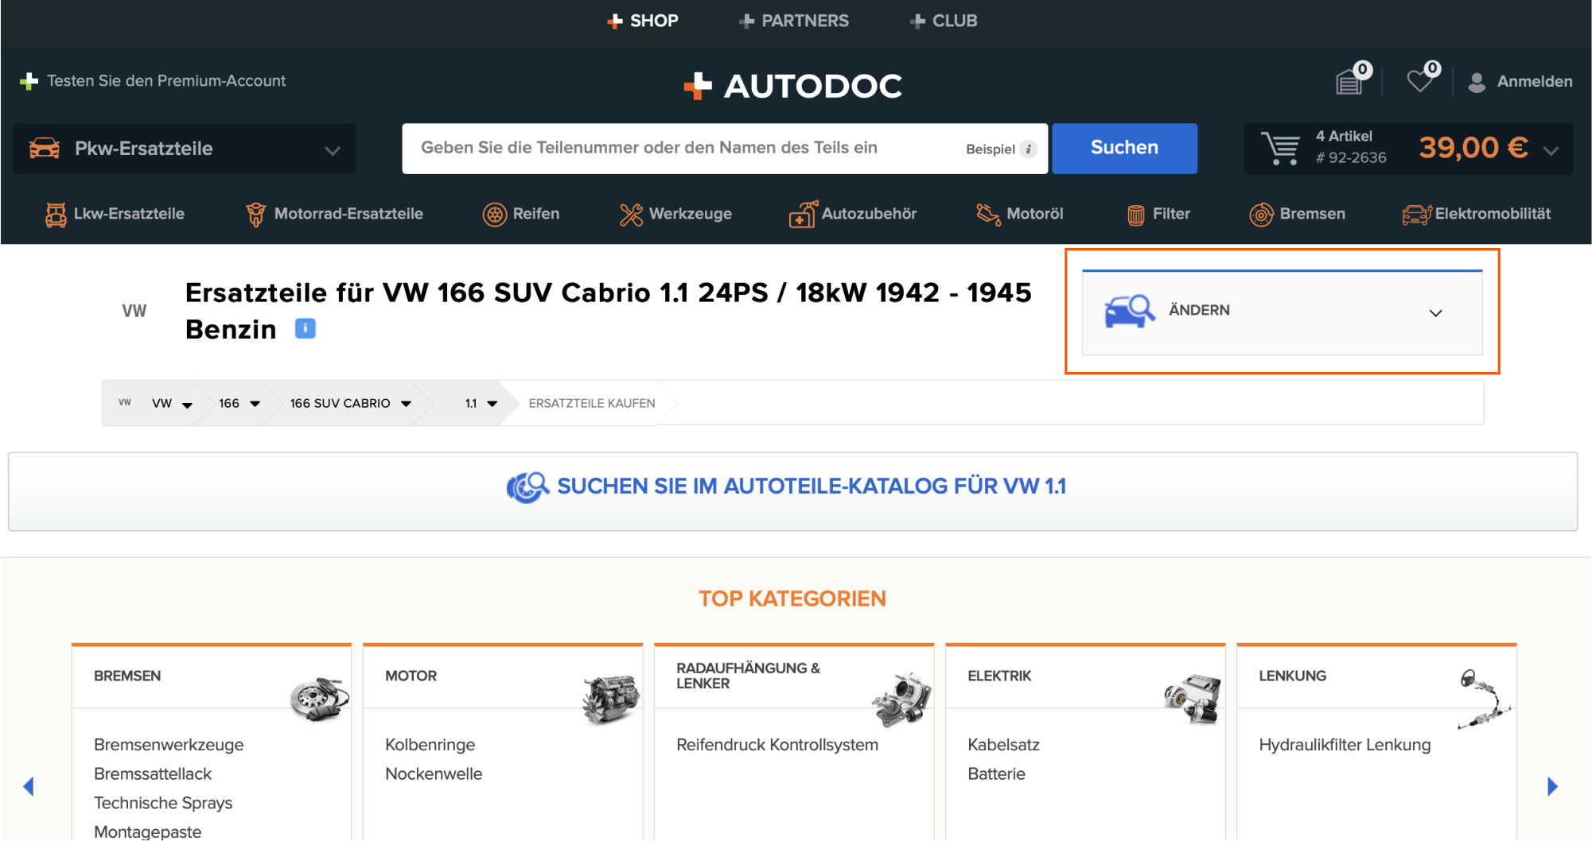Screen dimensions: 1592x841
Task: Click the shopping cart icon
Action: 1280,149
